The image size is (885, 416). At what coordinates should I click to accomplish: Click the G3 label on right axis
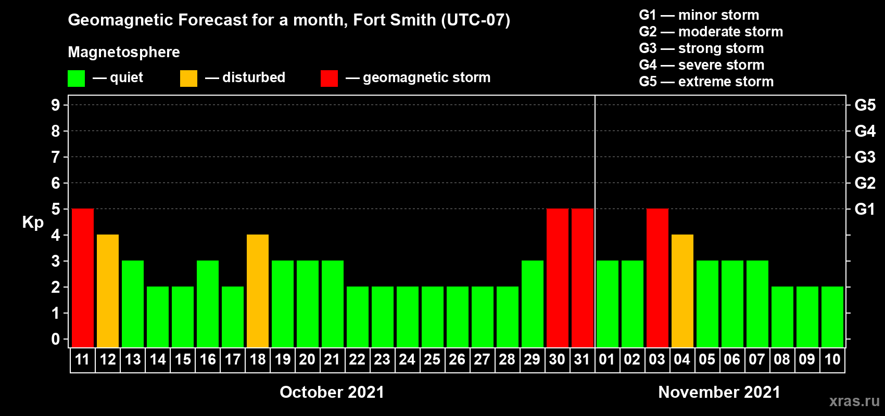click(865, 157)
